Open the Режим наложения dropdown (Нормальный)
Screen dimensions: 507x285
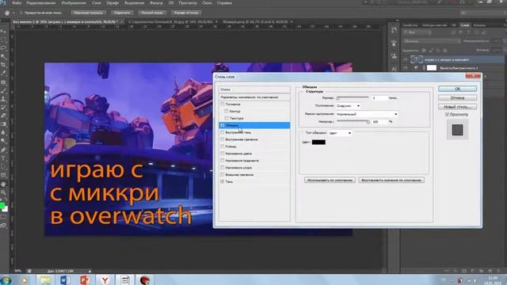pos(367,114)
